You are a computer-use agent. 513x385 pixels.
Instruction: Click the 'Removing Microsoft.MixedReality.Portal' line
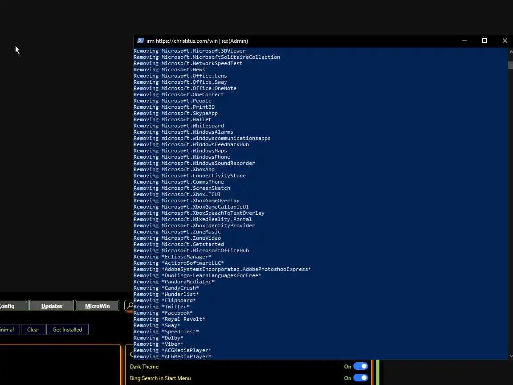click(x=193, y=219)
